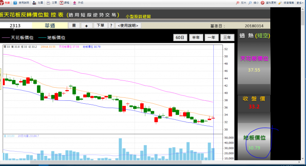Click the 縮小 zoom-out magnifier icon
306x166 pixels.
pyautogui.click(x=250, y=3)
